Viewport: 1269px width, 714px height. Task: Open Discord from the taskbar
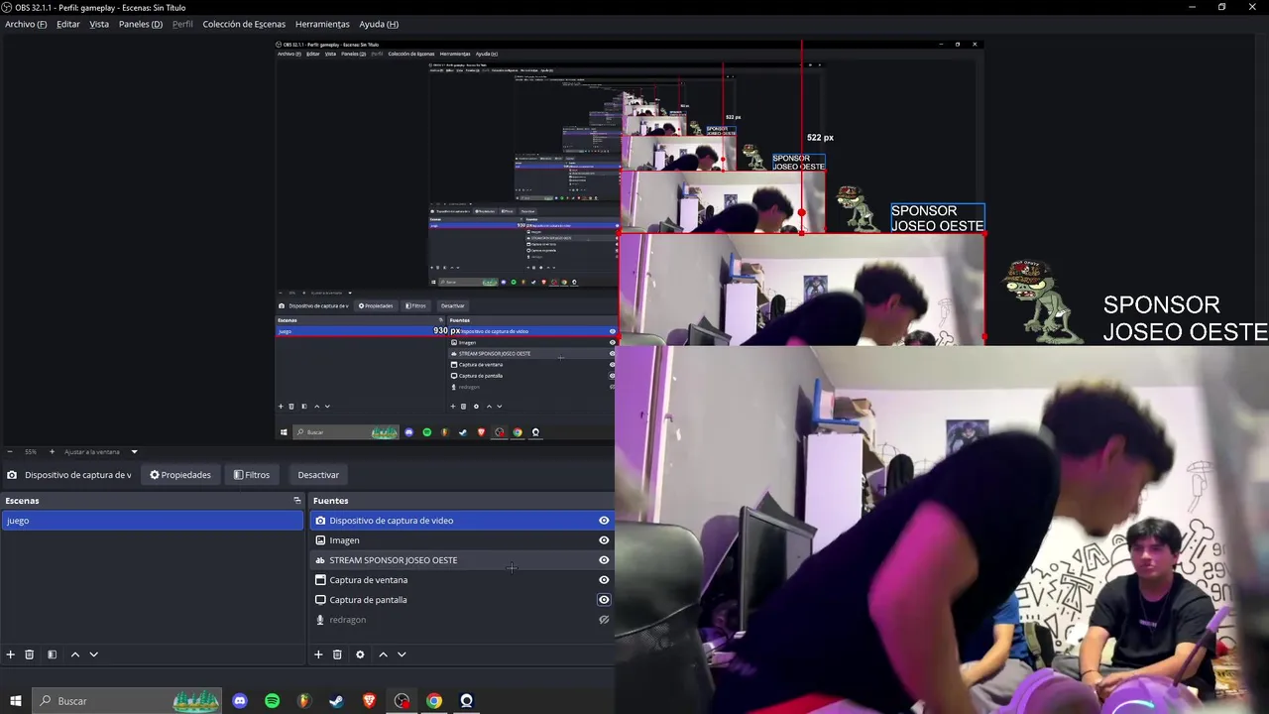pos(240,701)
